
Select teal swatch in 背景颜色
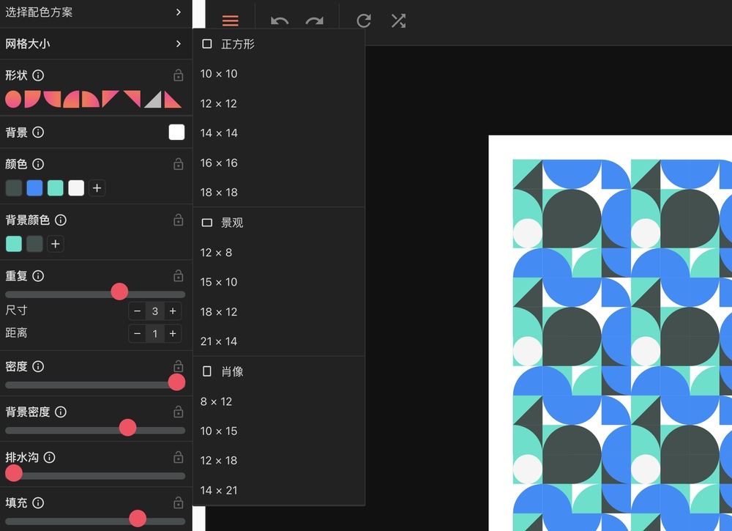tap(13, 244)
